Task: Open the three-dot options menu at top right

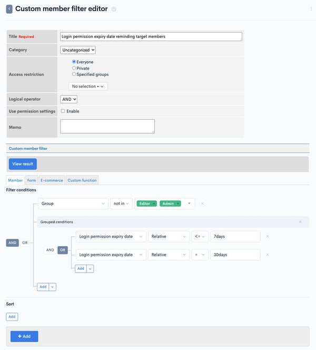Action: pos(311,9)
